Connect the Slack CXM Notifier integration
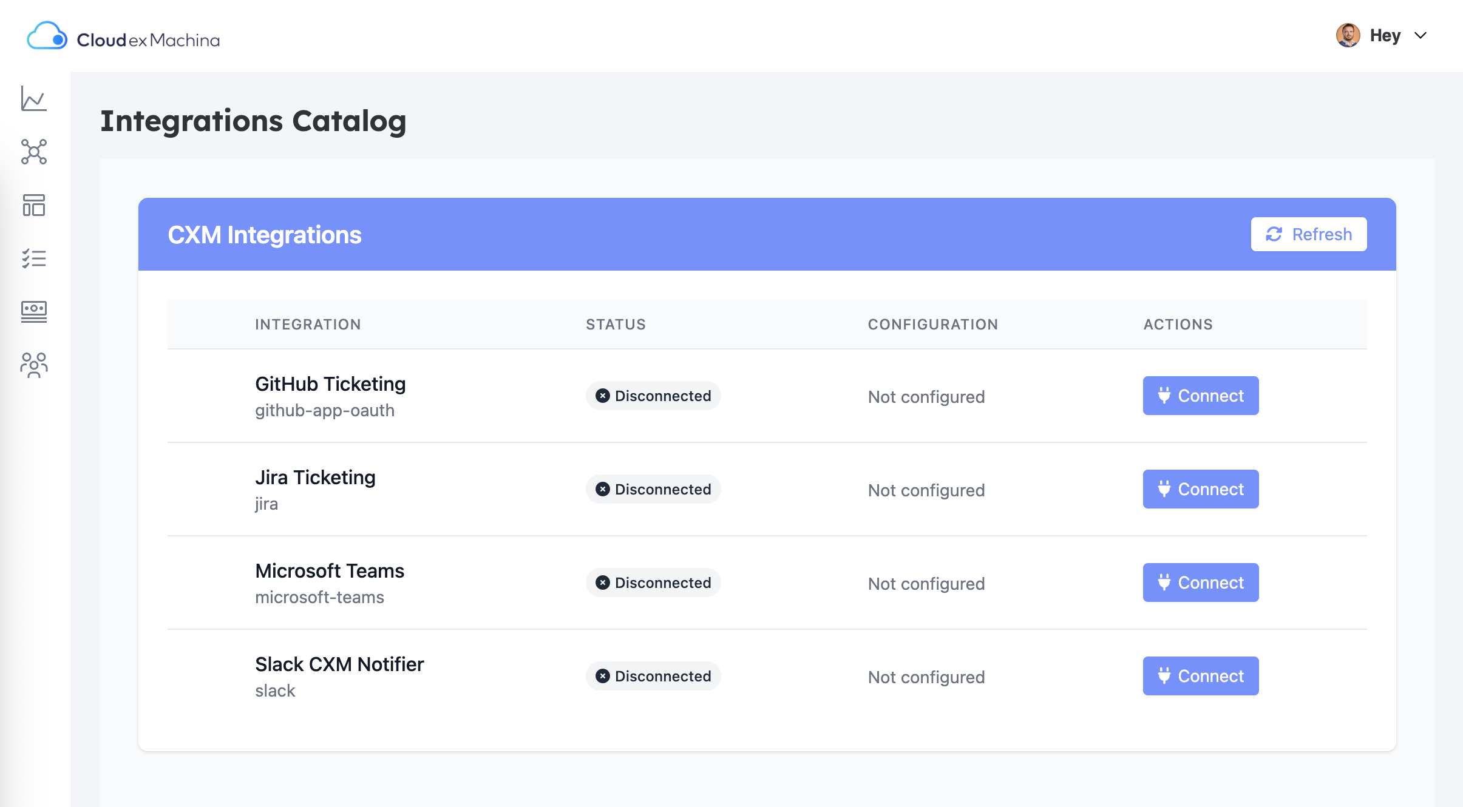 tap(1201, 676)
